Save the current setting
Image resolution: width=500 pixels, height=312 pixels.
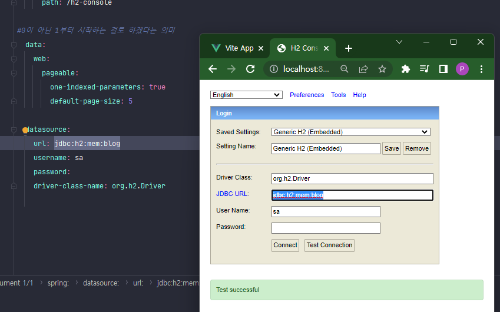[x=392, y=148]
